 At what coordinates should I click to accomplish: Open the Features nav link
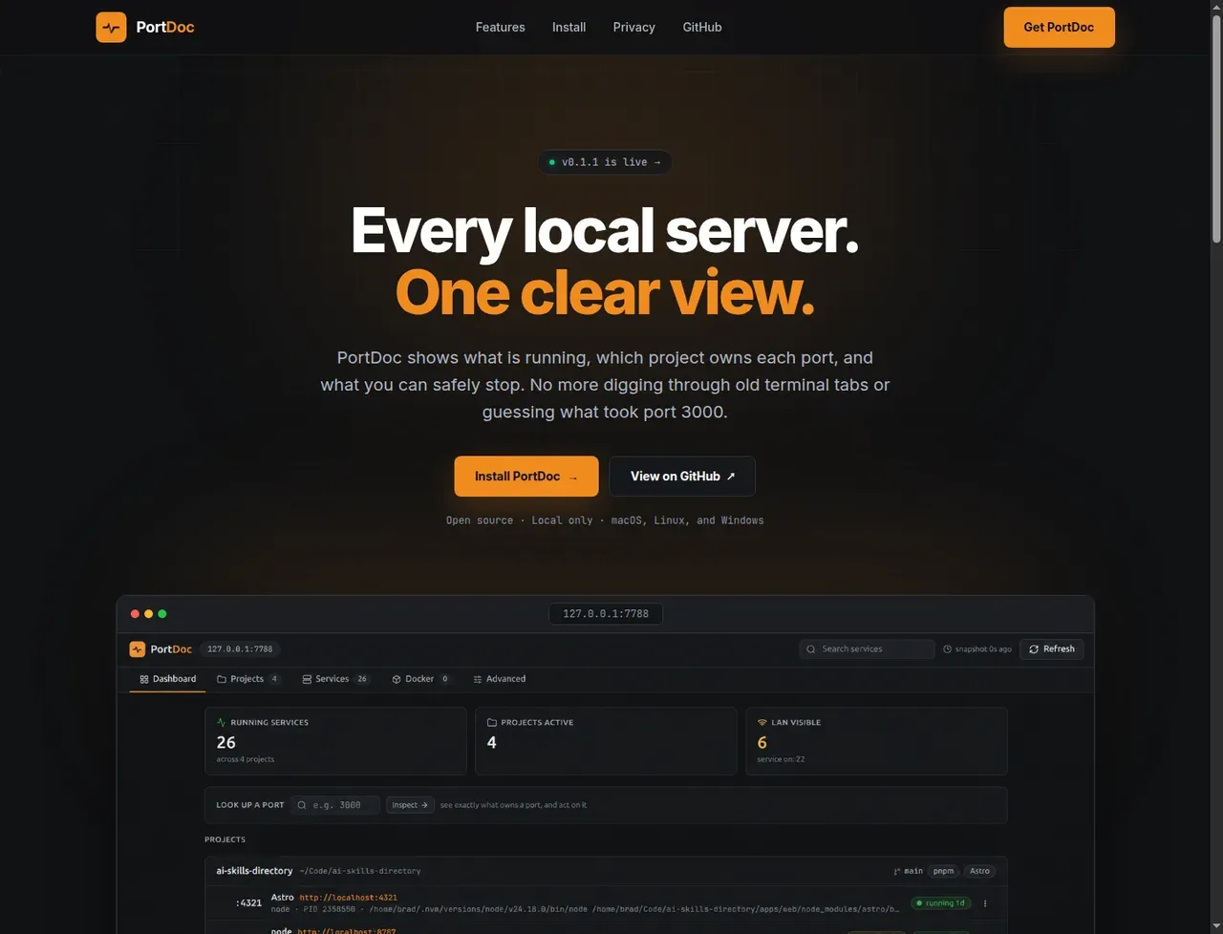pyautogui.click(x=500, y=27)
